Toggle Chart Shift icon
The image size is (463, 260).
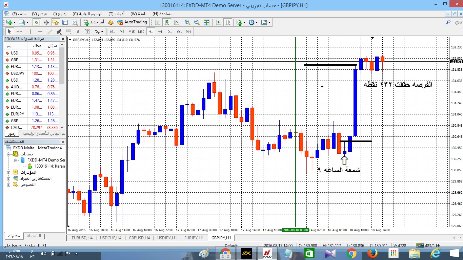click(x=228, y=22)
